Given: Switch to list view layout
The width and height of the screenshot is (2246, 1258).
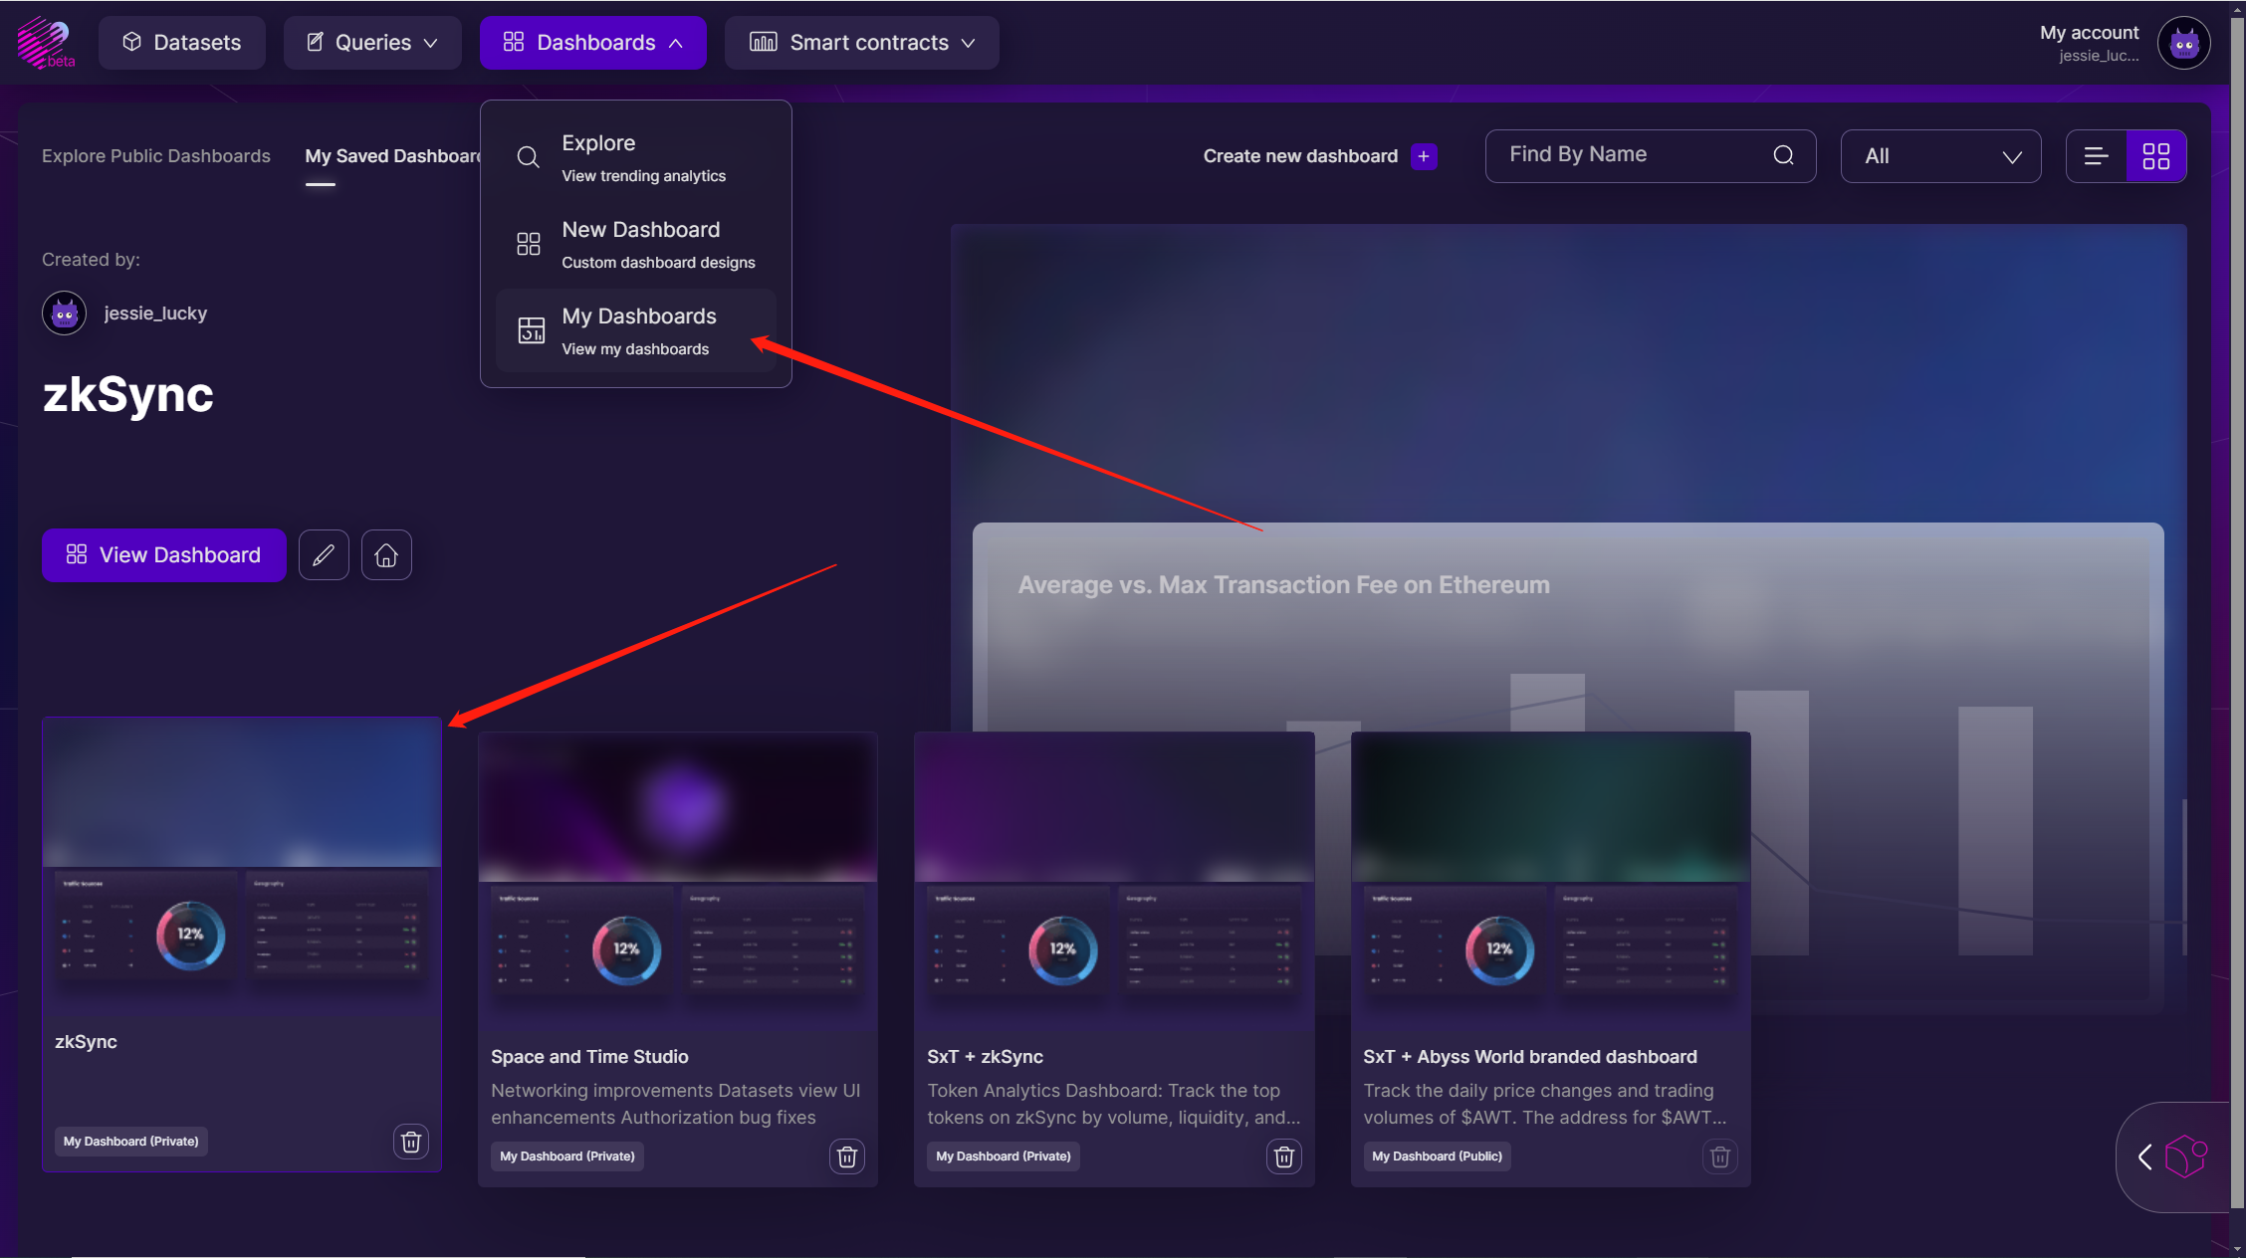Looking at the screenshot, I should point(2096,156).
